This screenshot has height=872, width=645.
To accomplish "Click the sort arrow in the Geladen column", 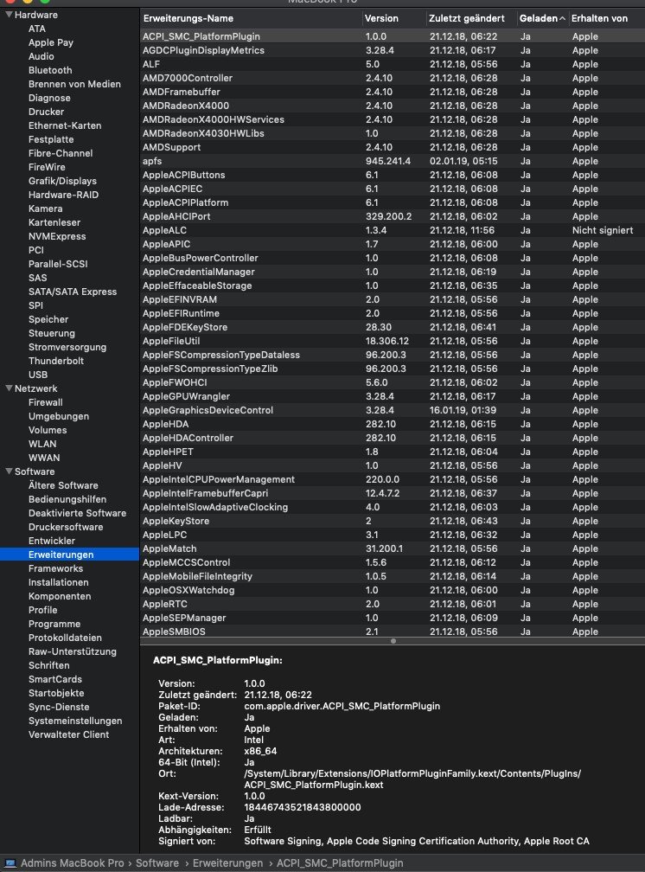I will (x=563, y=17).
